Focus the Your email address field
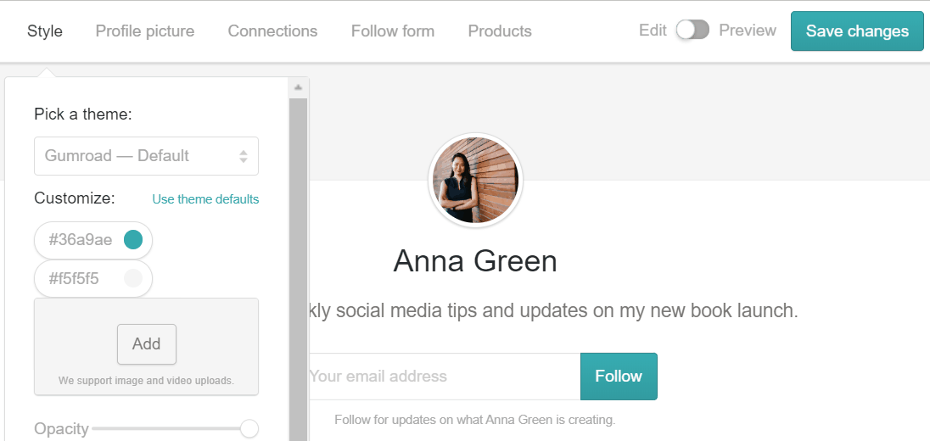Image resolution: width=930 pixels, height=441 pixels. (445, 377)
